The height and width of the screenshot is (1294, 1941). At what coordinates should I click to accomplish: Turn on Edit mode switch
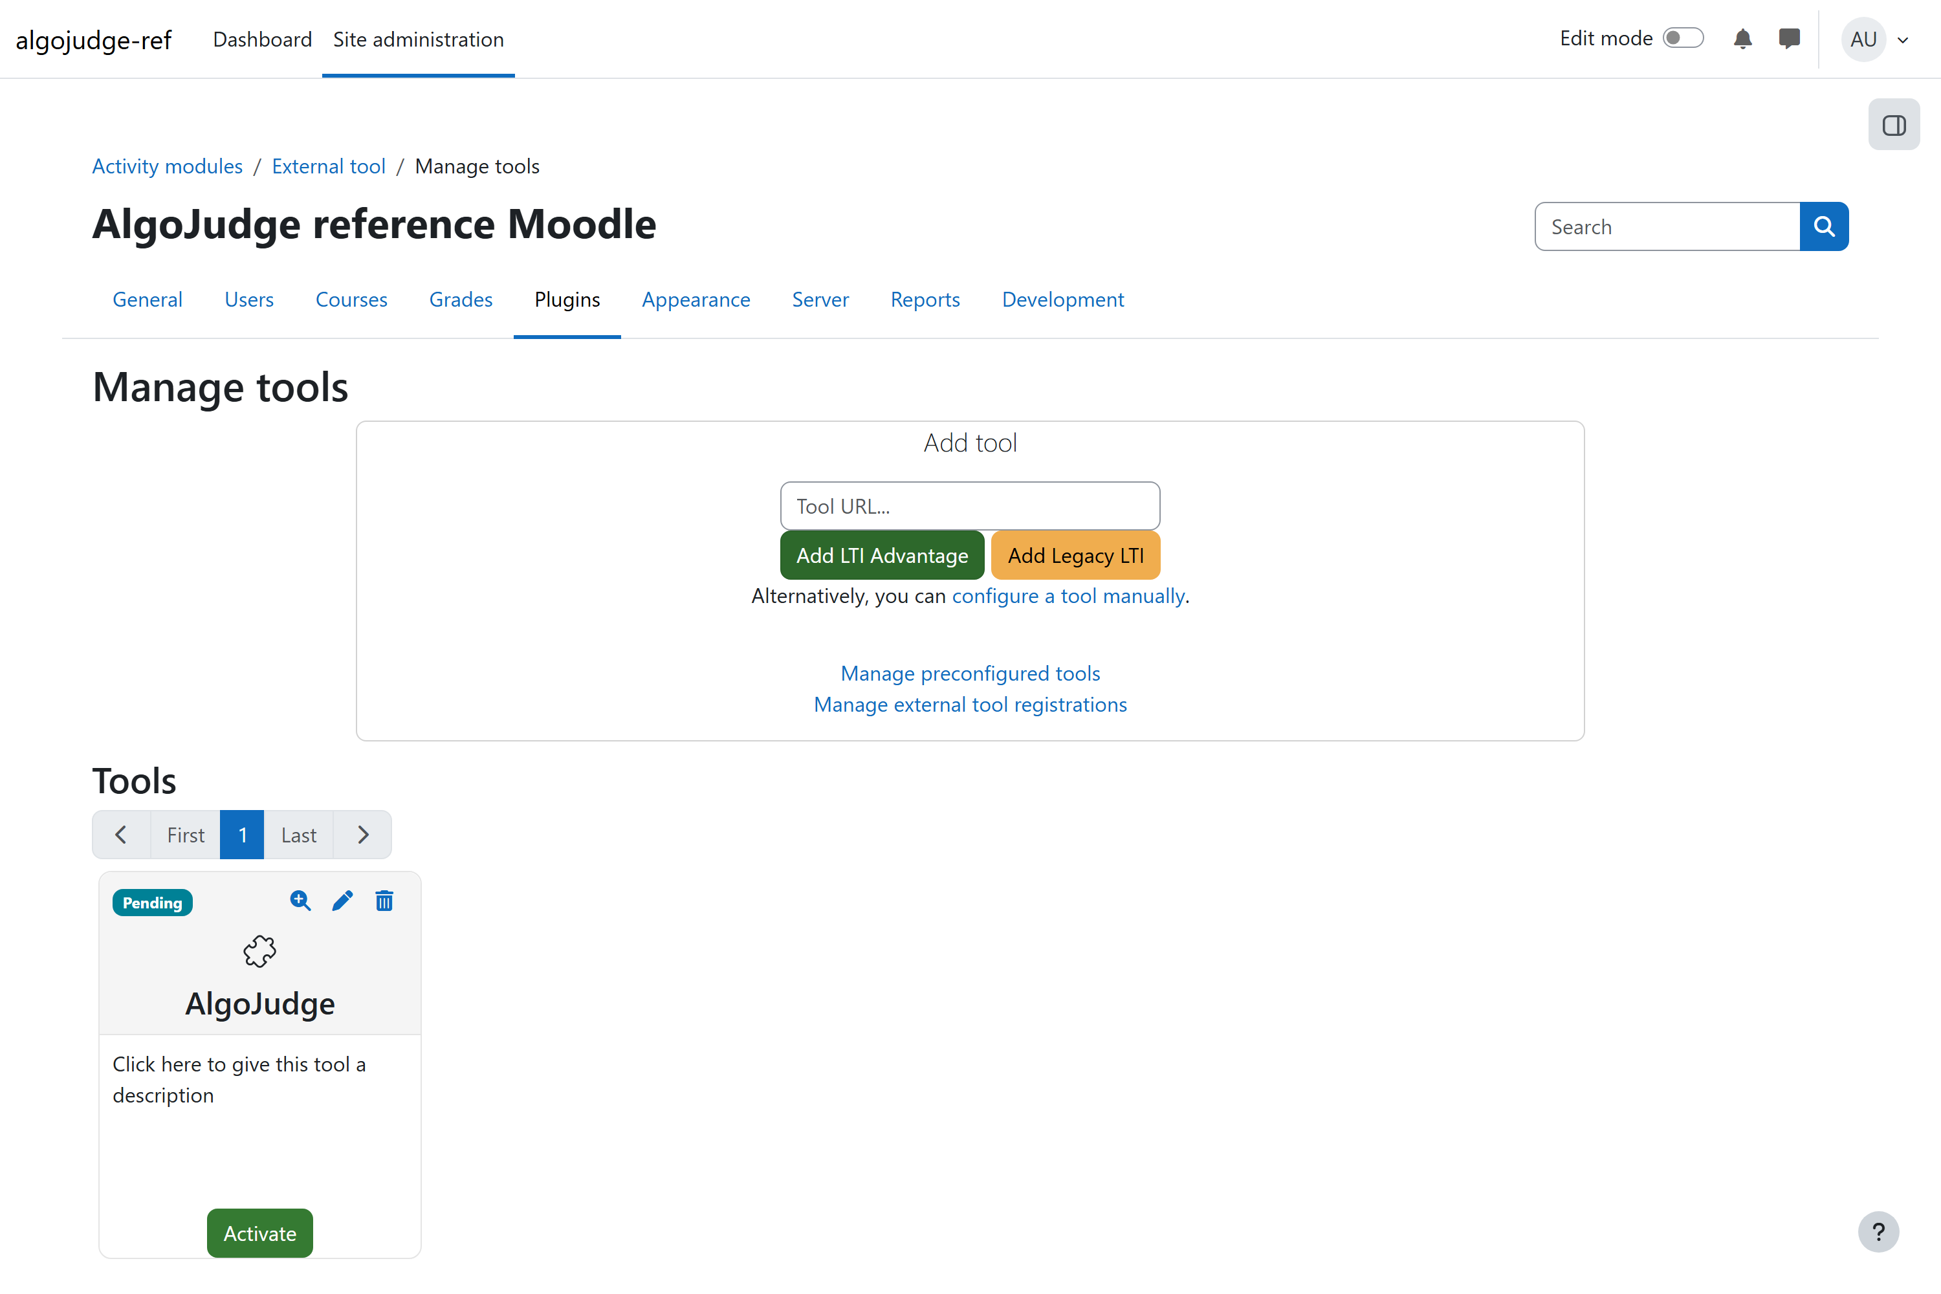click(x=1683, y=38)
